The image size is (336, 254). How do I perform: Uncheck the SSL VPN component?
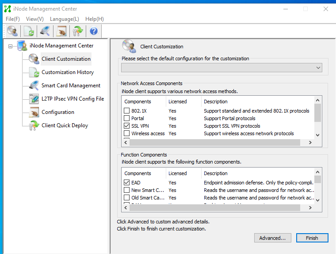pos(127,126)
